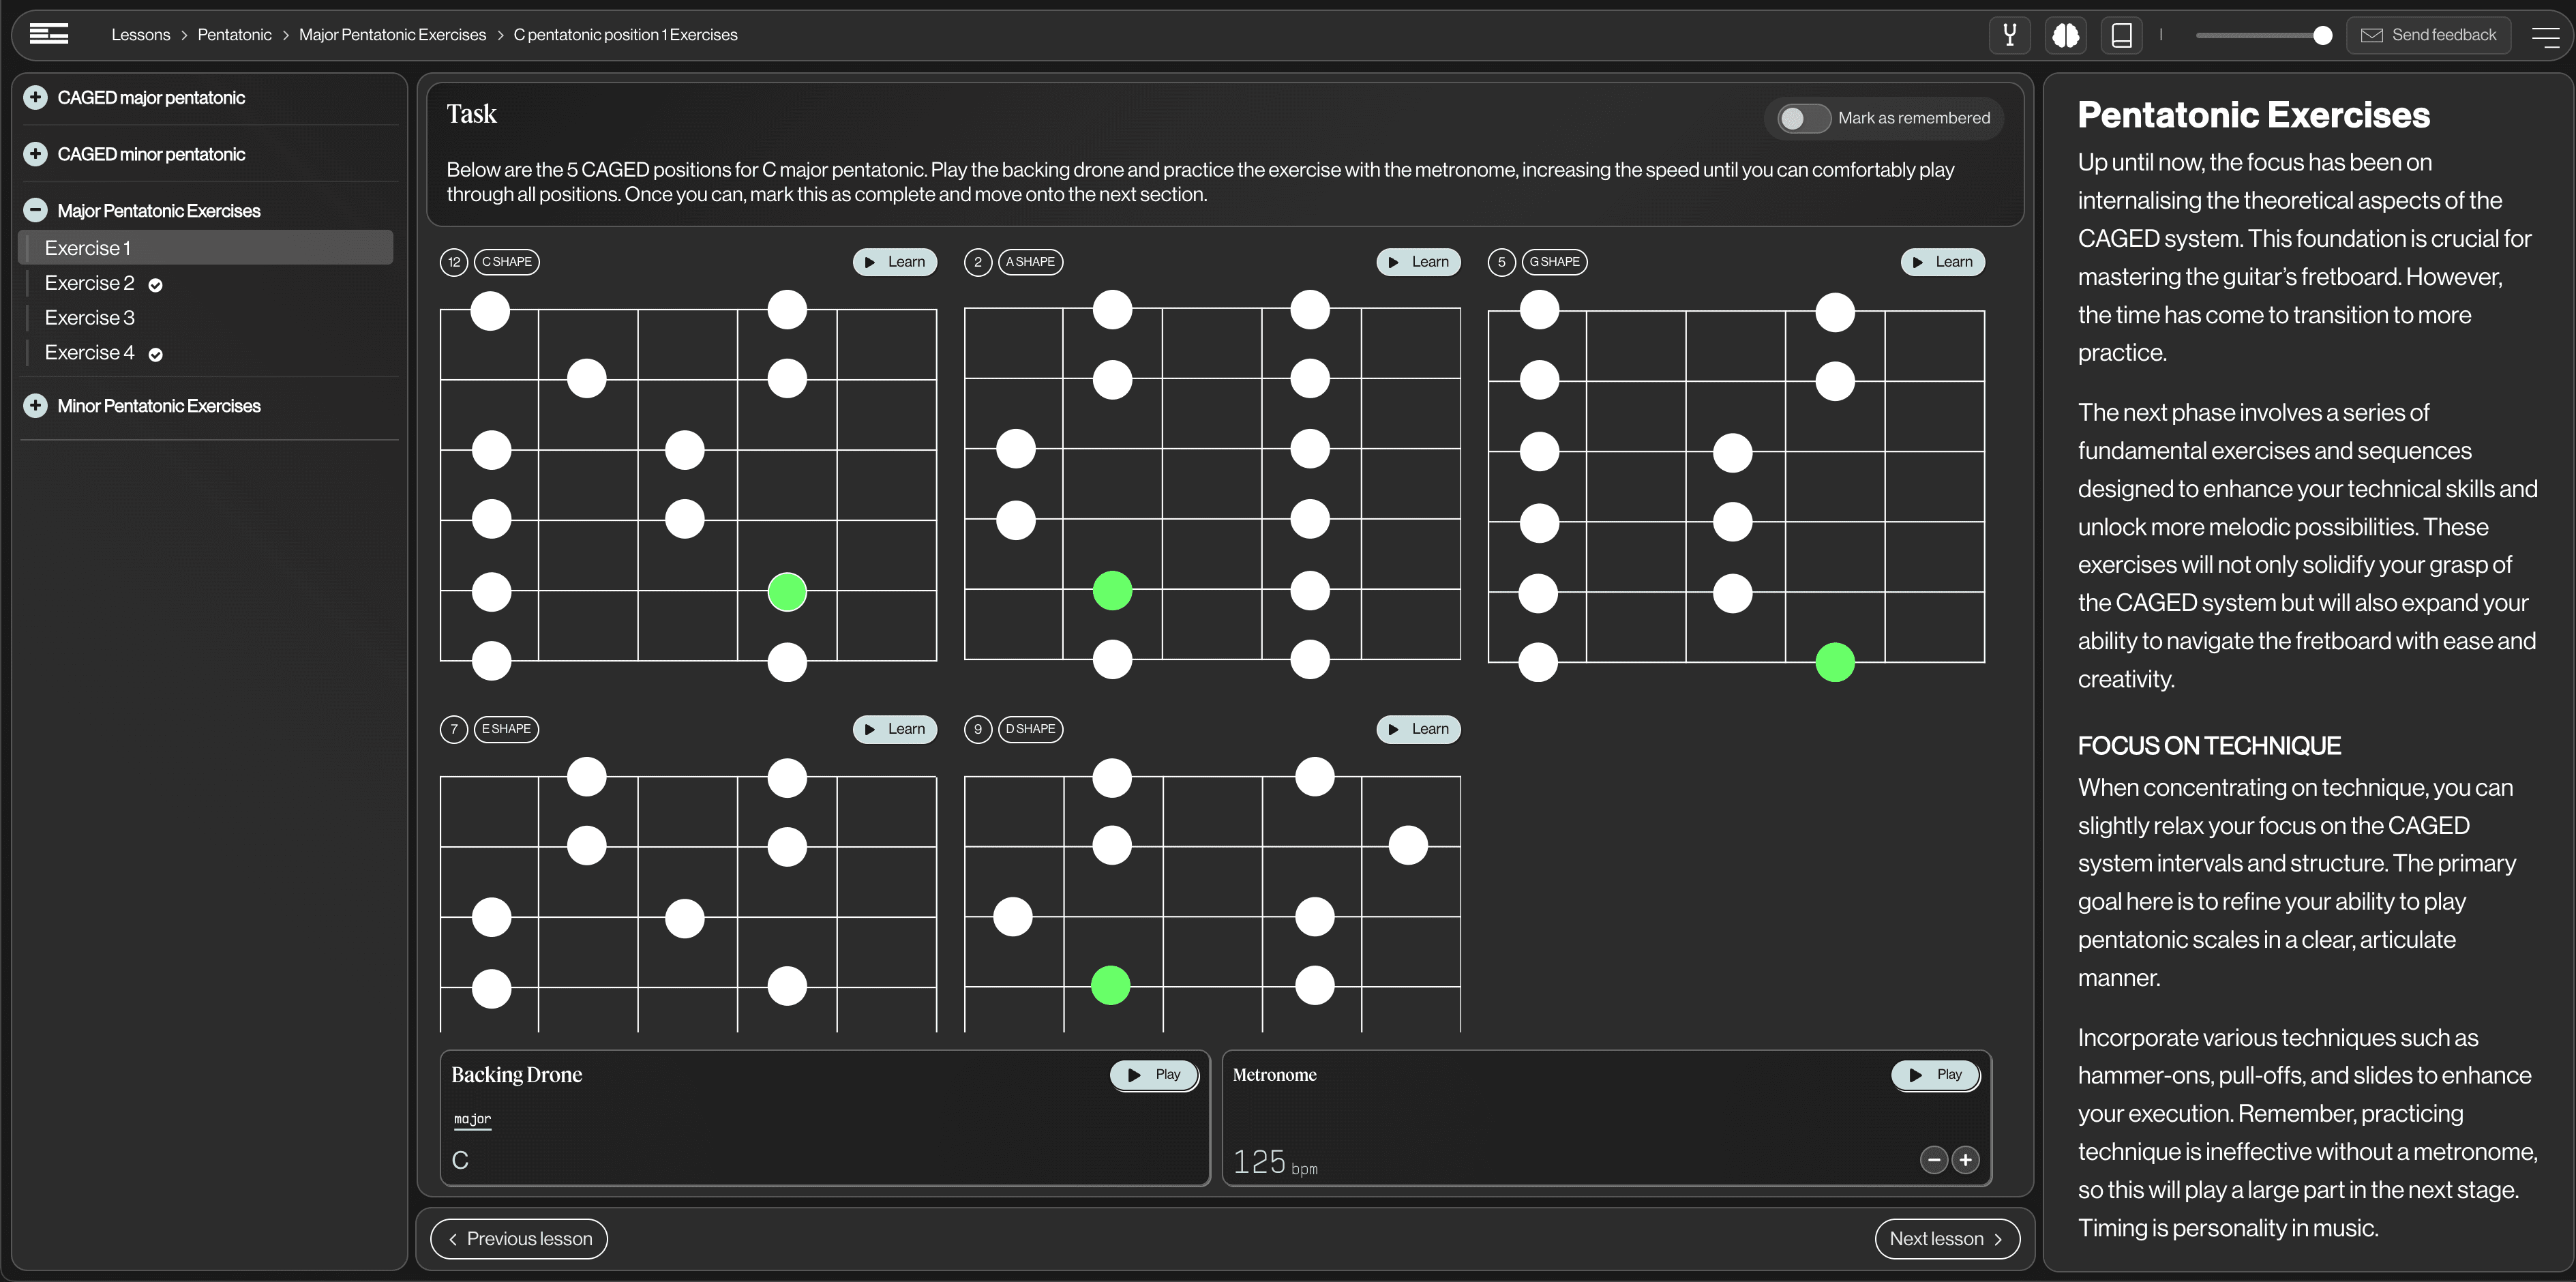2576x1282 pixels.
Task: Click C pentatonic position 1 Exercises breadcrumb
Action: [625, 35]
